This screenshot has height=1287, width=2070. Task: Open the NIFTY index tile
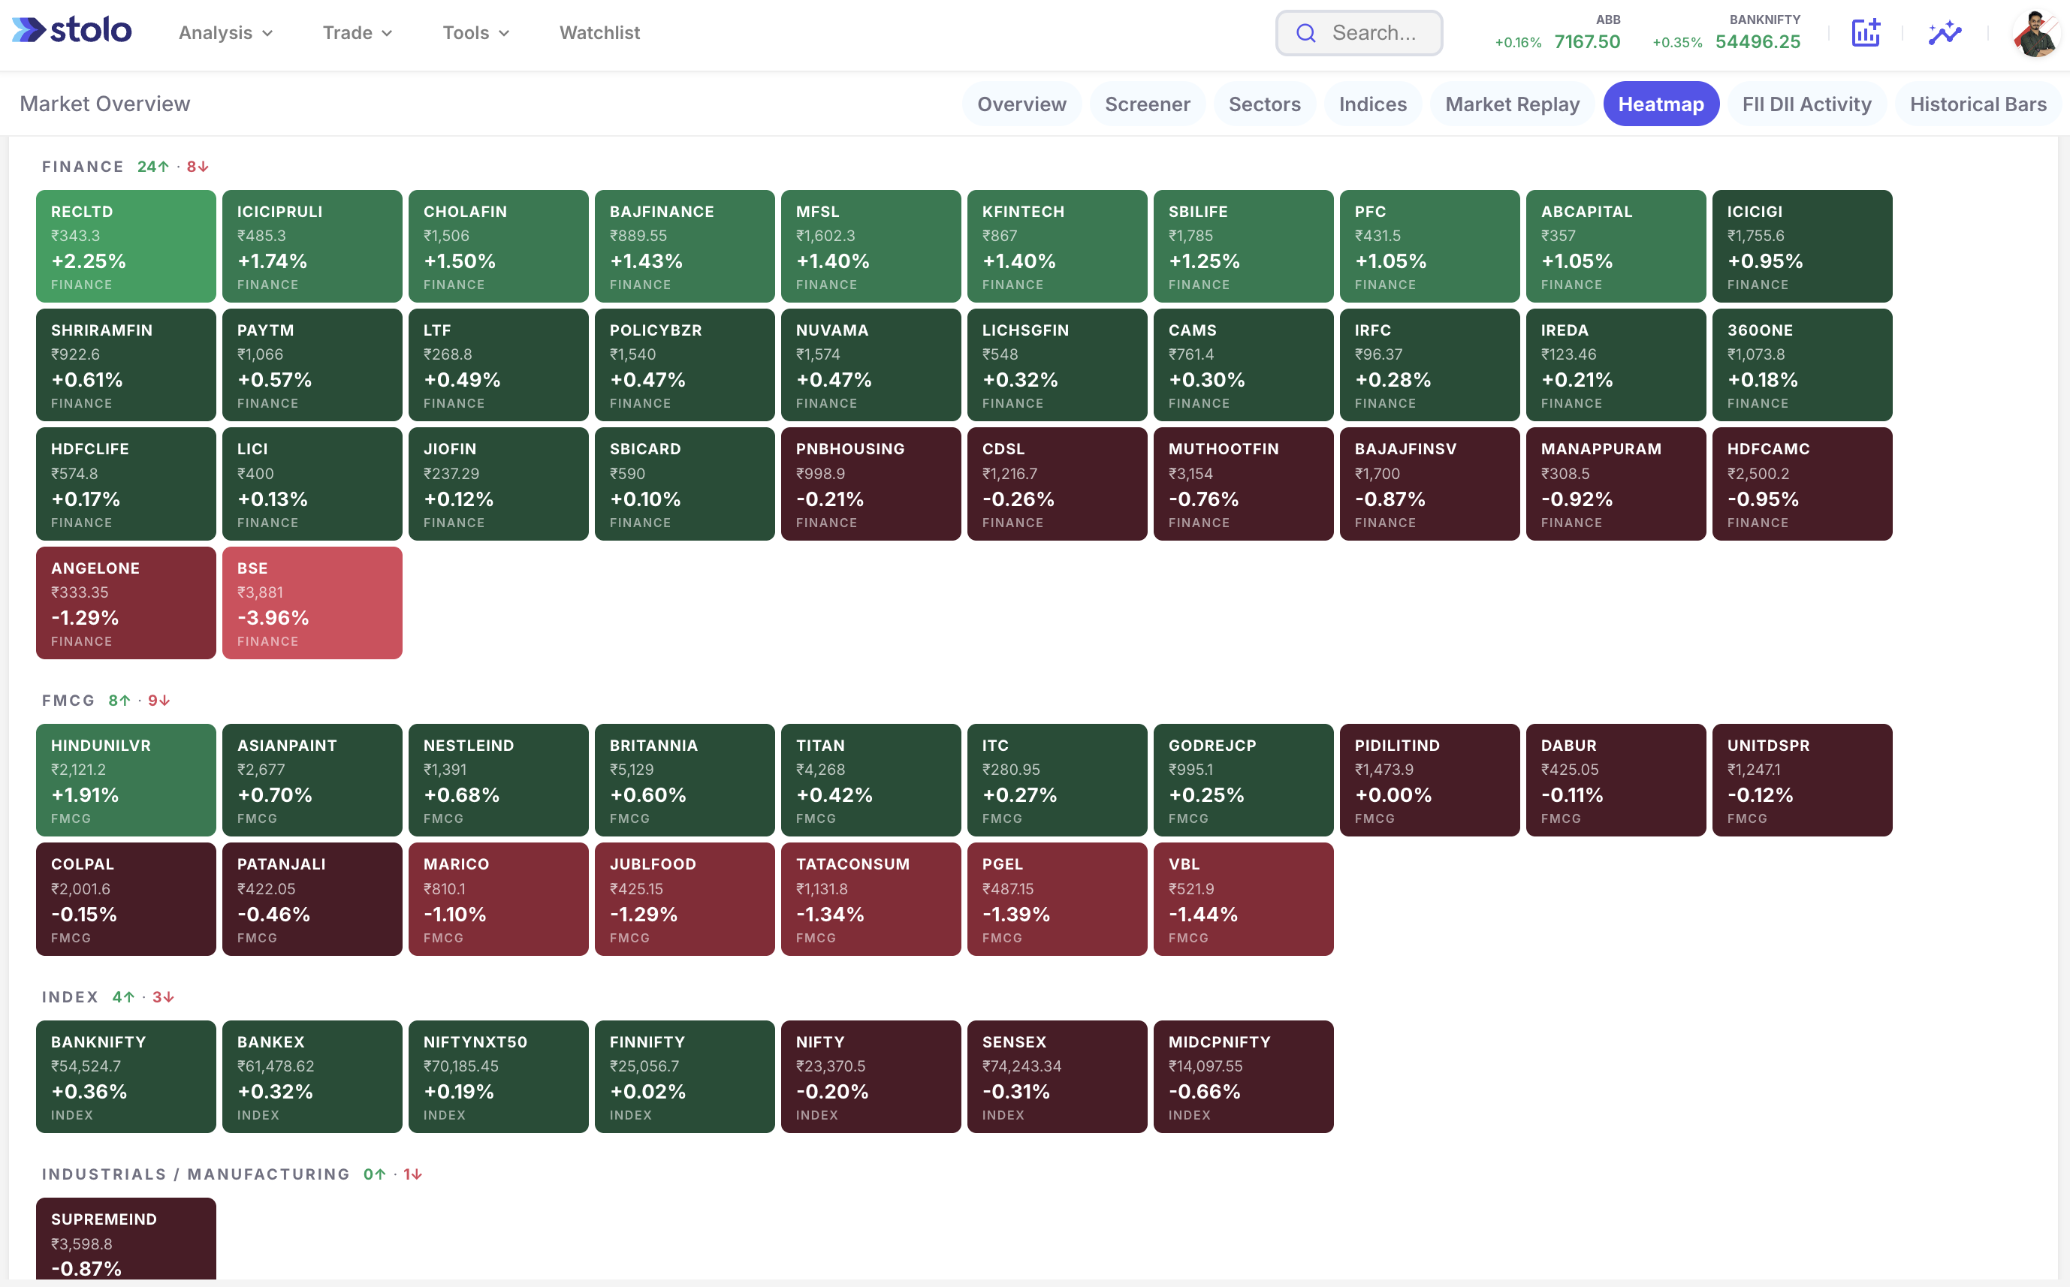click(x=871, y=1077)
